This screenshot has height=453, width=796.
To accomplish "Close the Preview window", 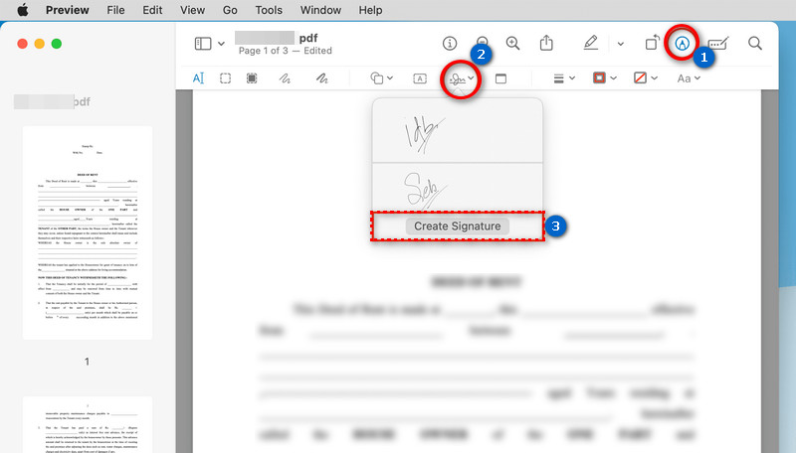I will [22, 44].
